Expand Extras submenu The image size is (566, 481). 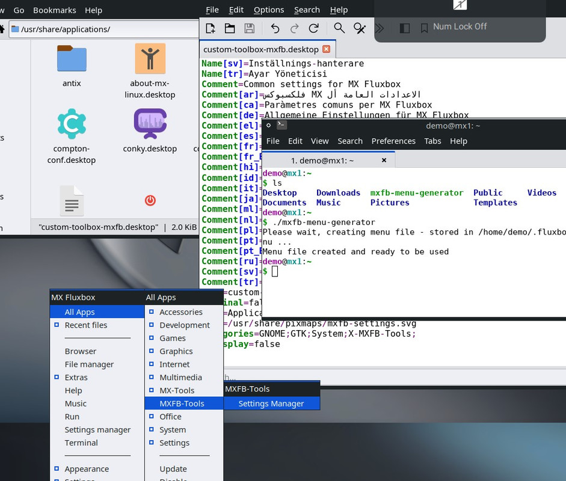97,378
